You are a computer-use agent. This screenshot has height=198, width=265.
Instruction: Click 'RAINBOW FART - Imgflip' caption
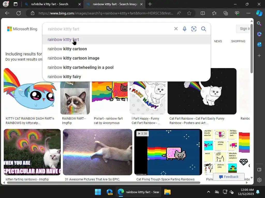(74, 121)
